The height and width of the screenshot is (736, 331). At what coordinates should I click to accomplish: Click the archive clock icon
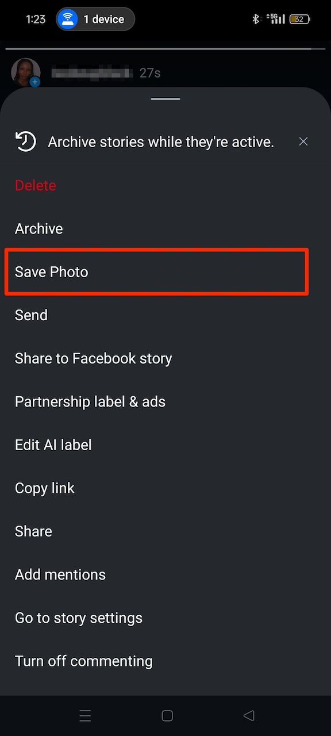(x=25, y=141)
